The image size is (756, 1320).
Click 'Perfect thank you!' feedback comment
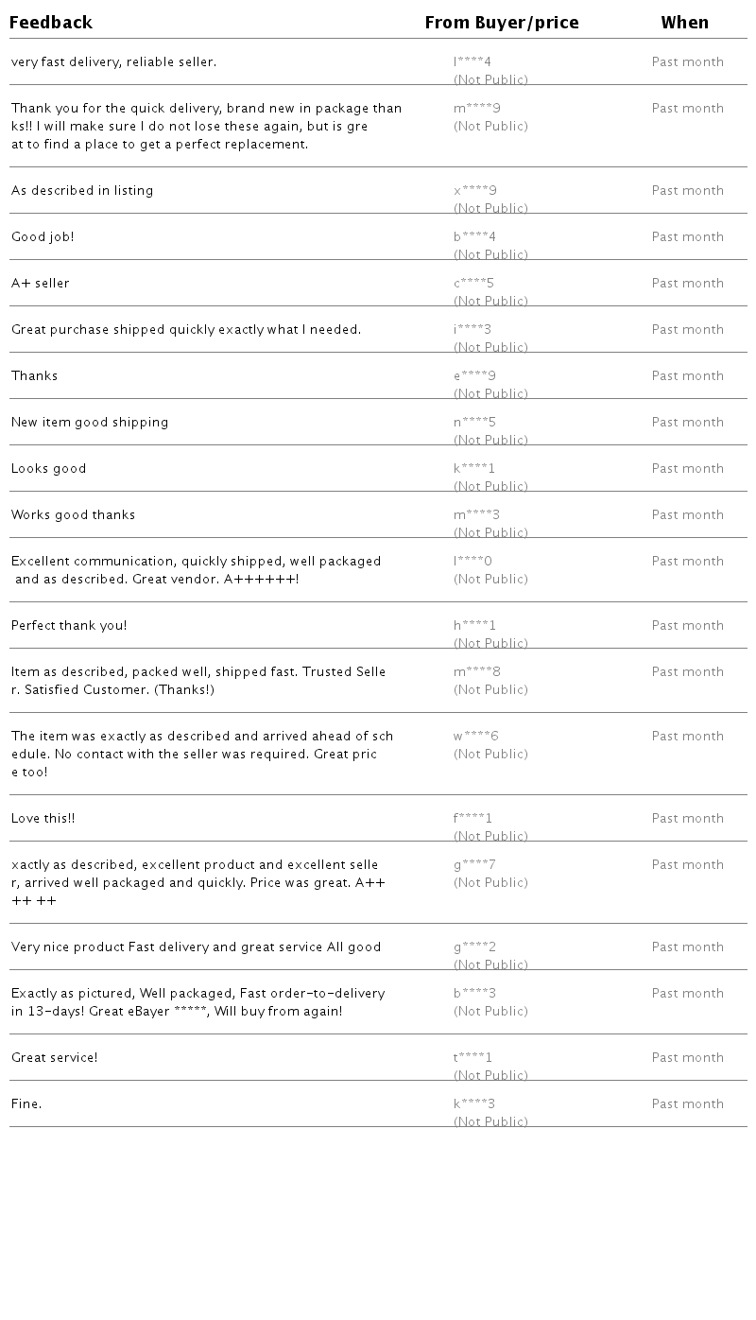click(x=69, y=626)
